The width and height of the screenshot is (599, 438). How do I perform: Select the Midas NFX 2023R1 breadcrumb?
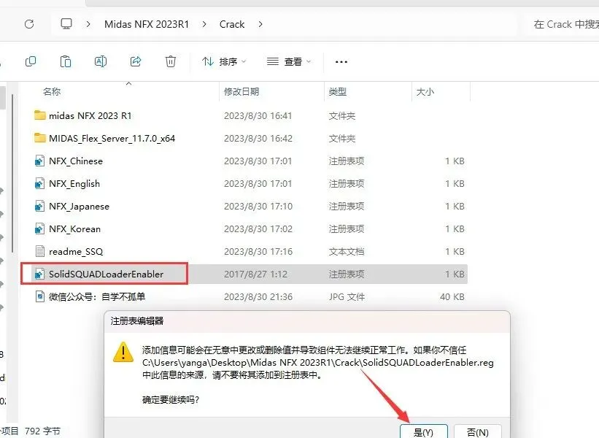click(x=147, y=24)
